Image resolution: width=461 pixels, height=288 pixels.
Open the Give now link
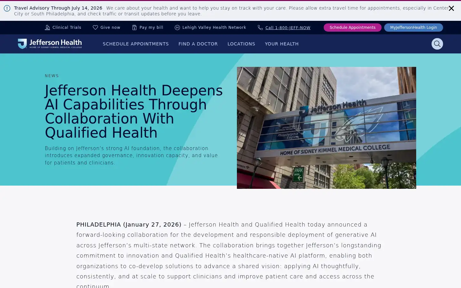[110, 28]
